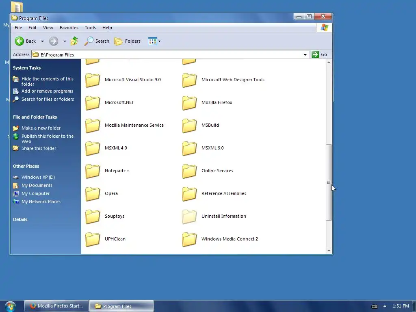This screenshot has width=416, height=312.
Task: Select the Online Services folder icon
Action: point(189,171)
